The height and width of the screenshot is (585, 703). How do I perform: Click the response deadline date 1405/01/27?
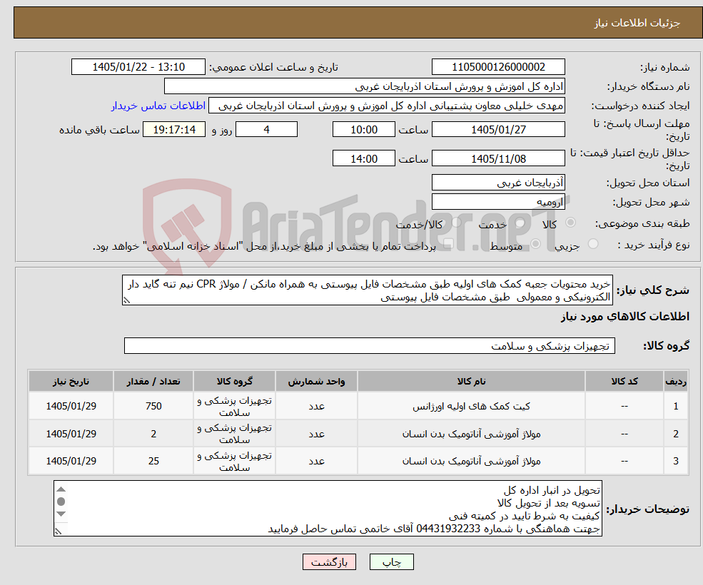[498, 130]
